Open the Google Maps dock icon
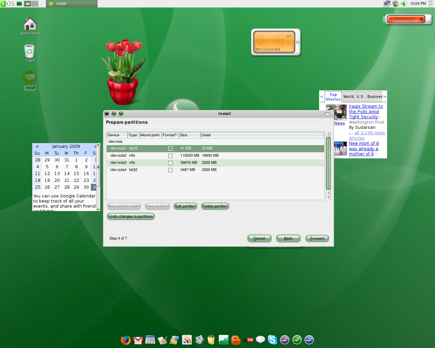The image size is (435, 348). 174,340
